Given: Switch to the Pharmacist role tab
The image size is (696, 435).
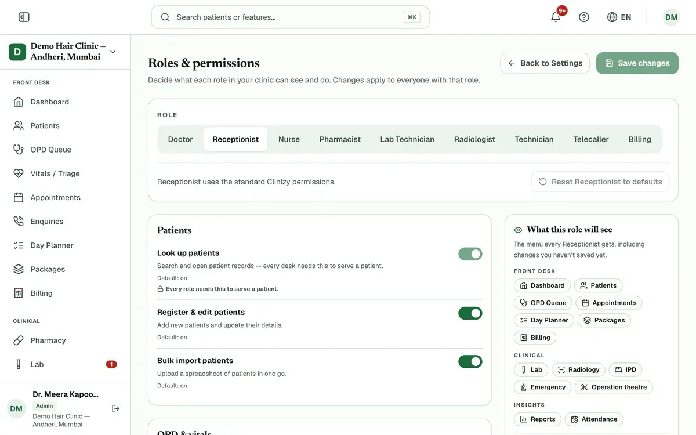Looking at the screenshot, I should 340,139.
